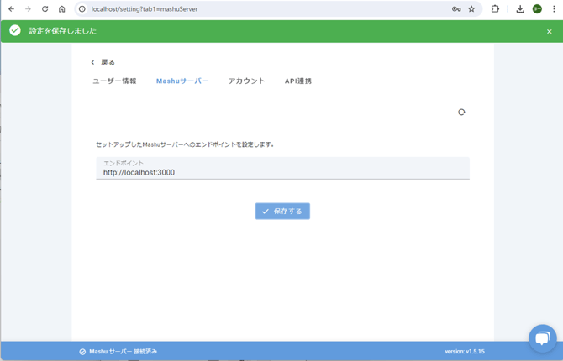Click the refresh icon above the endpoint field
This screenshot has height=361, width=563.
click(461, 112)
